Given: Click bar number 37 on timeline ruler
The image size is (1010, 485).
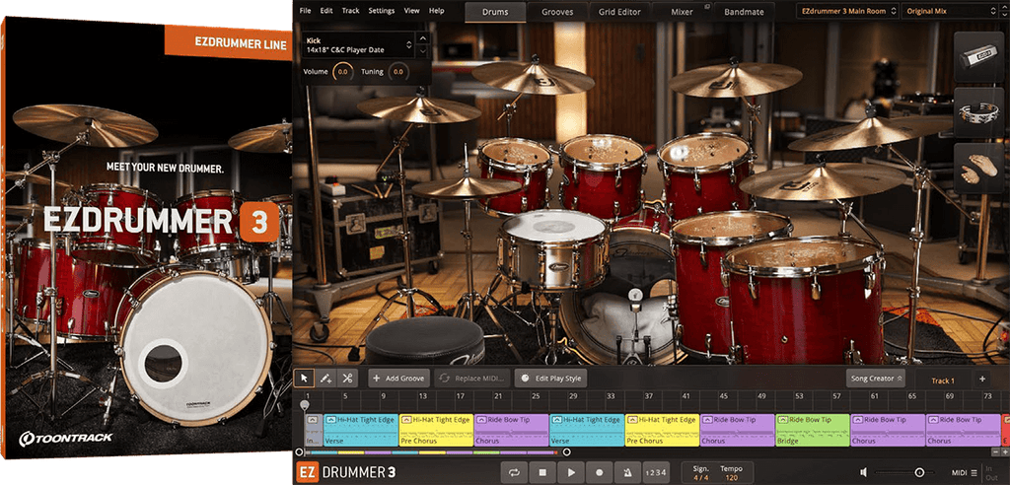Looking at the screenshot, I should (649, 395).
